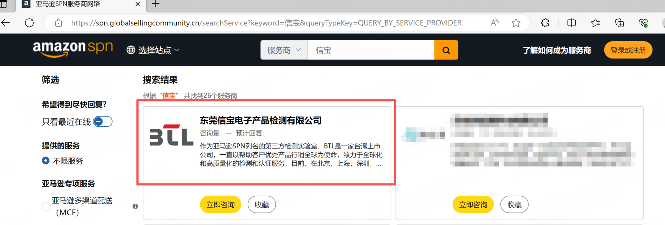View site info lock icon
This screenshot has height=225, width=665.
tap(59, 23)
